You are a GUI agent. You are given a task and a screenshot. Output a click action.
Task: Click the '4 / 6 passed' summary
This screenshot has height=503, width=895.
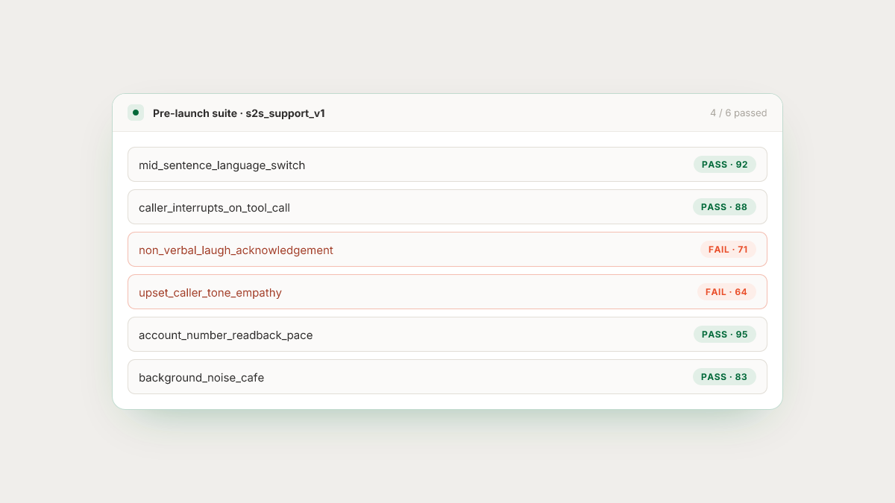point(738,113)
